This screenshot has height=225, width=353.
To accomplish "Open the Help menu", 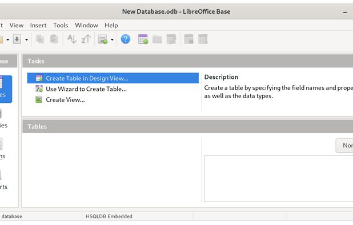I will tap(111, 25).
